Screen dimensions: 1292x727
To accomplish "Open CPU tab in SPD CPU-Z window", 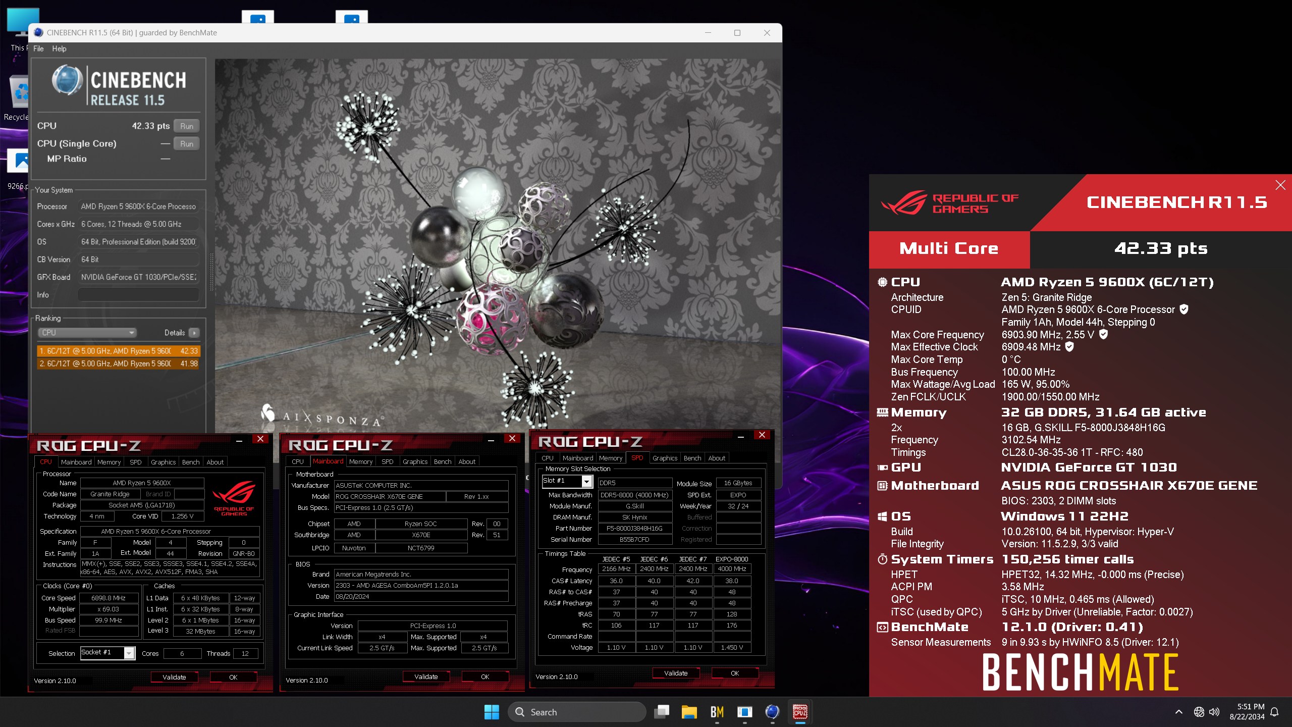I will point(547,458).
